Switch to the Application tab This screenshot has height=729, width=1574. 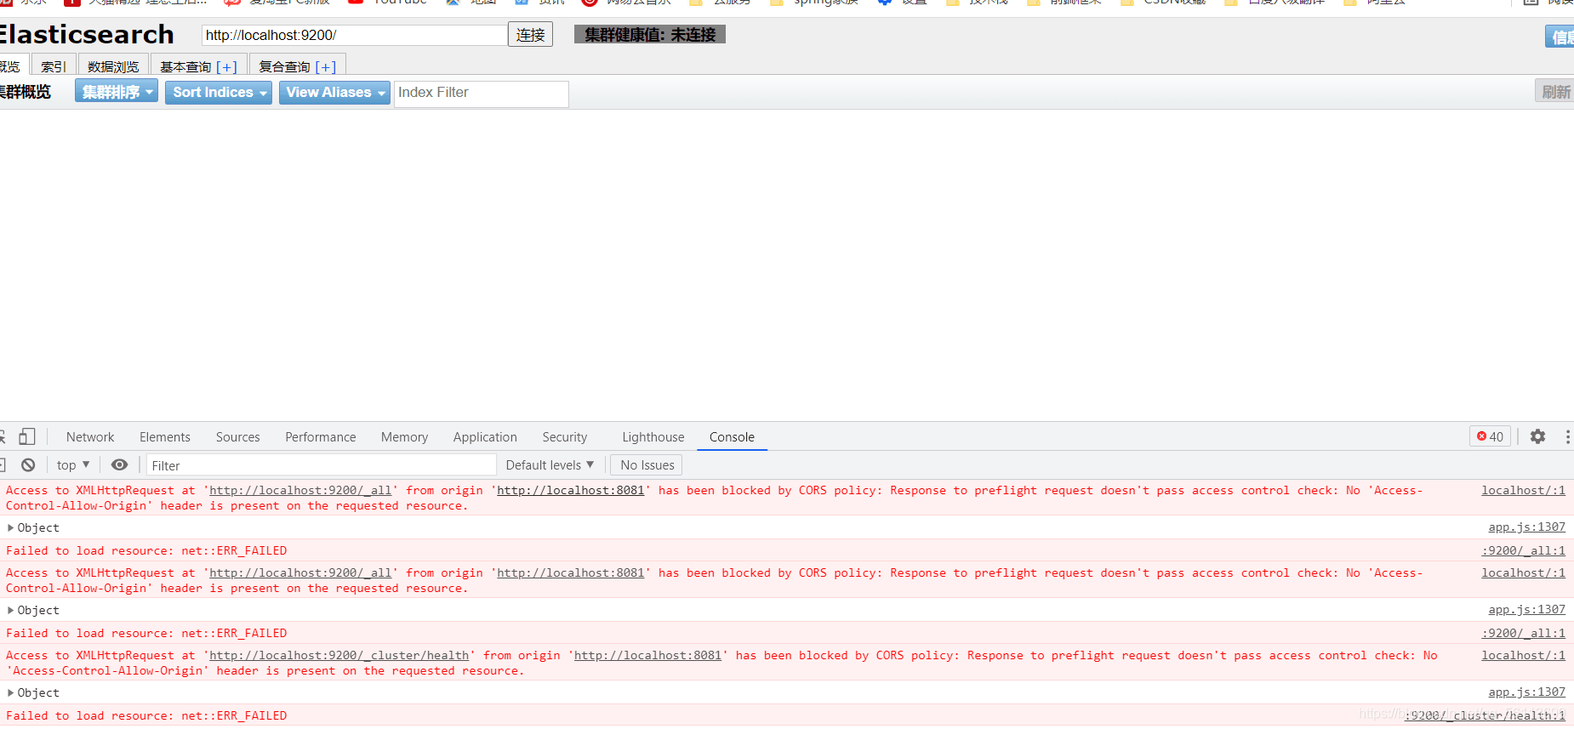point(485,437)
